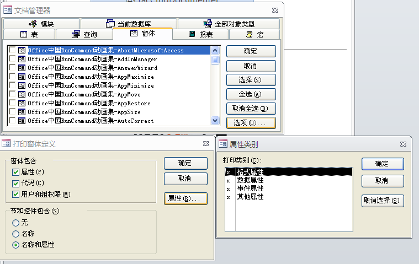Uncheck 代码(C) checkbox

pos(16,183)
